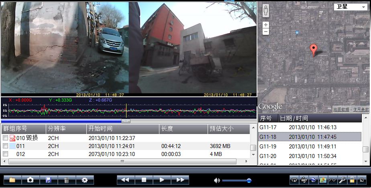Zoom out on the map
This screenshot has height=188, width=371.
pos(266,32)
